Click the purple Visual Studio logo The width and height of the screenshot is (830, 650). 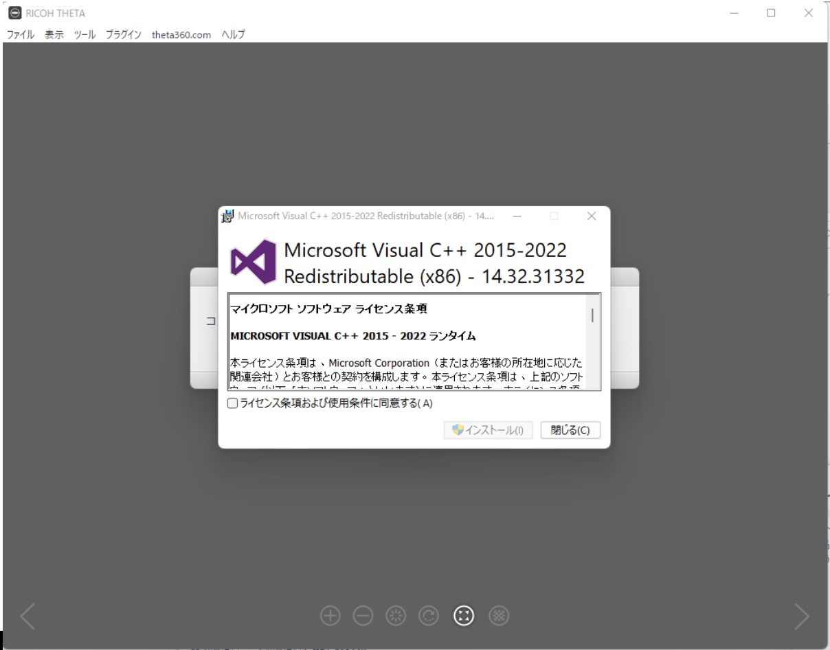tap(253, 262)
